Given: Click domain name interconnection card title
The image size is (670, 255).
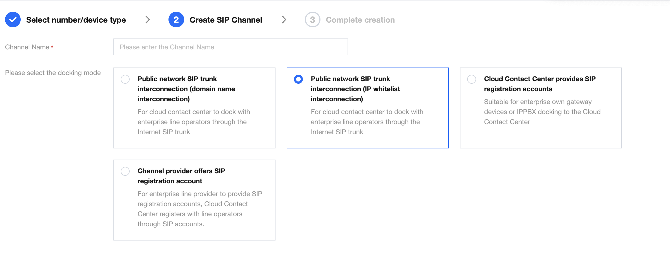Looking at the screenshot, I should 186,89.
